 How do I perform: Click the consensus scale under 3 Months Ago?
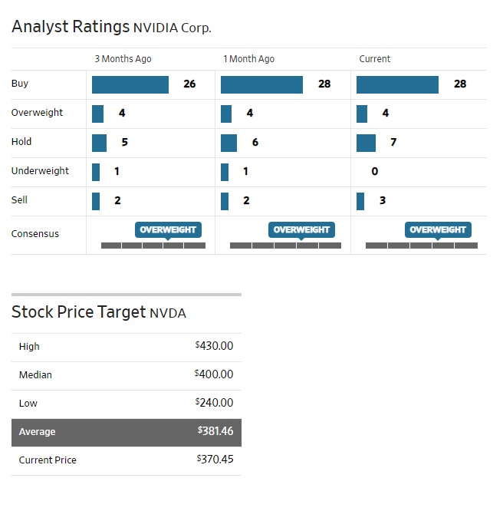[x=153, y=246]
